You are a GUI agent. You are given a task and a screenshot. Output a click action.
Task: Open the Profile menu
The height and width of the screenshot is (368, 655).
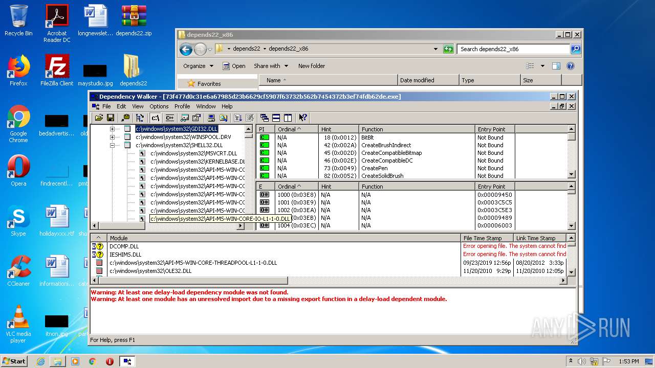point(182,106)
